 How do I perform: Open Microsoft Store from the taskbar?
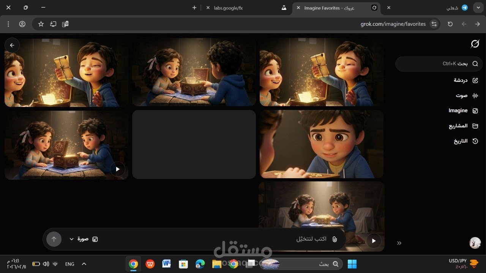tap(183, 264)
